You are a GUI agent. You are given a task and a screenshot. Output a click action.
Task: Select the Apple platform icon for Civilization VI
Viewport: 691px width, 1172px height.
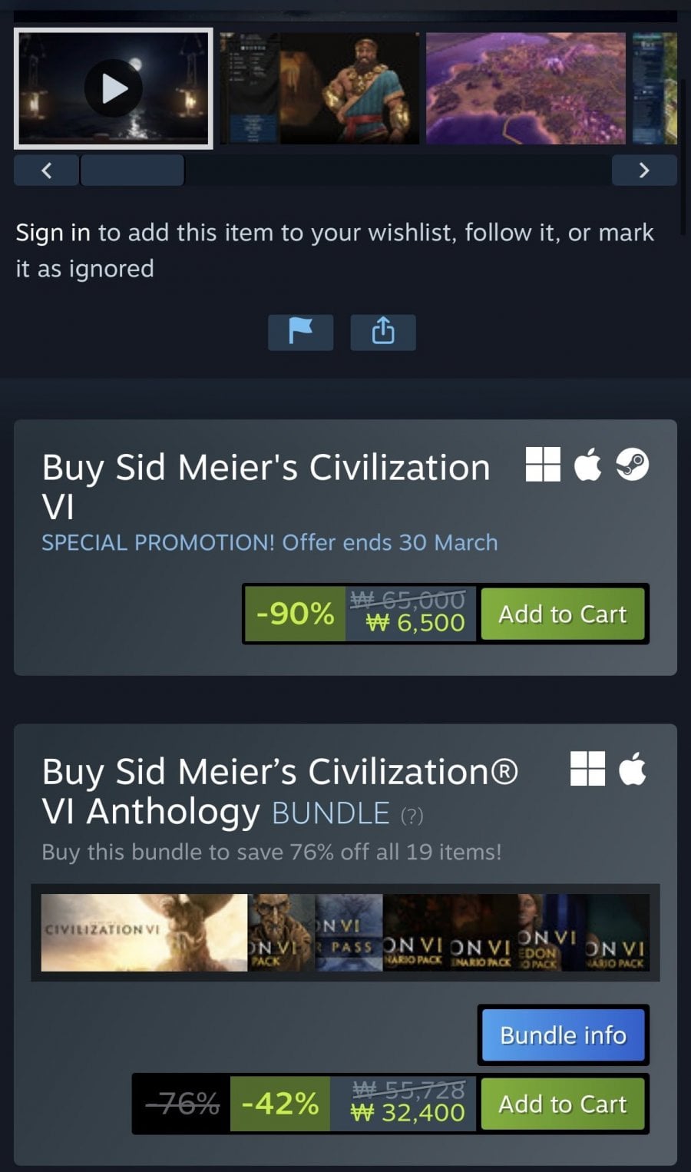pos(588,465)
